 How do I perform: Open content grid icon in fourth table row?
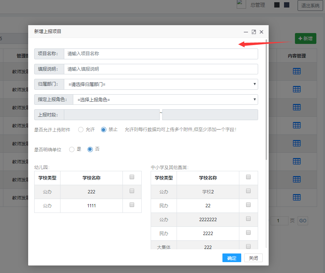pyautogui.click(x=296, y=125)
